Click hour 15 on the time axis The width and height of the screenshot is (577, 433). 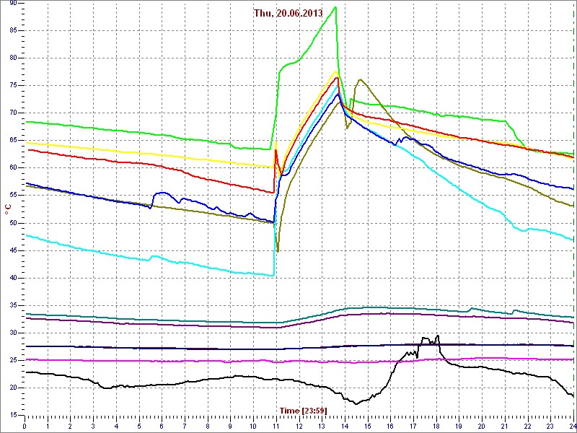[368, 426]
